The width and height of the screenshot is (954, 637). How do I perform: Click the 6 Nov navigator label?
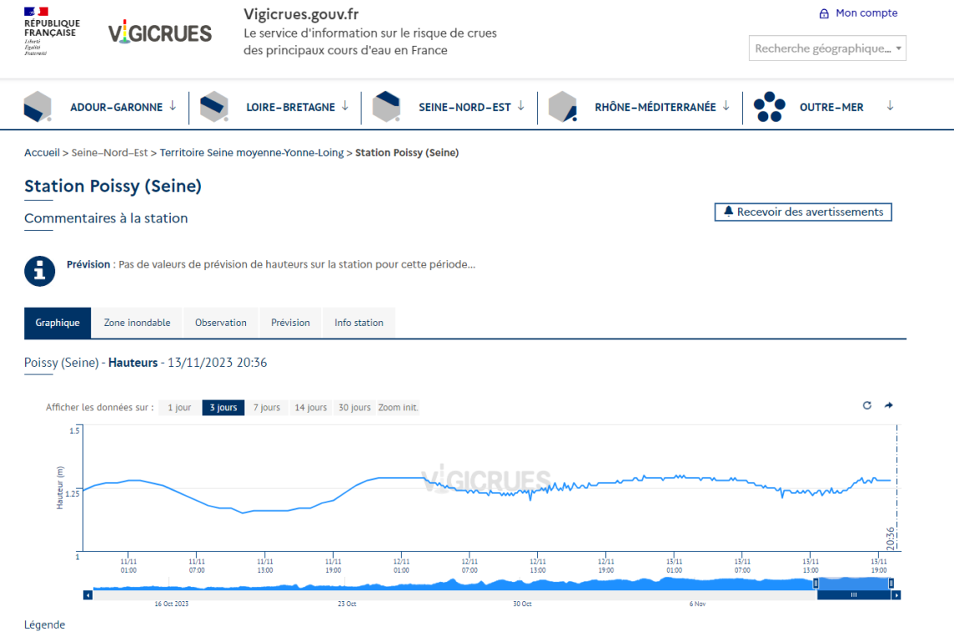[697, 604]
